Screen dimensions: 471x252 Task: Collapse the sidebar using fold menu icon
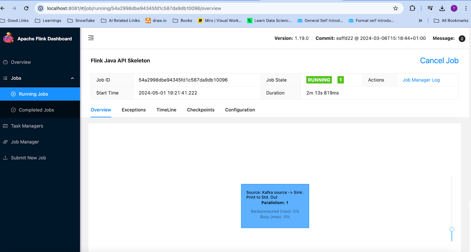click(x=91, y=38)
